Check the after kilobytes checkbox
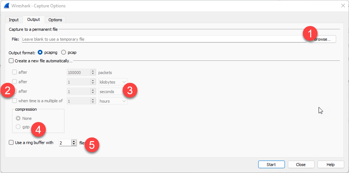 coord(15,82)
